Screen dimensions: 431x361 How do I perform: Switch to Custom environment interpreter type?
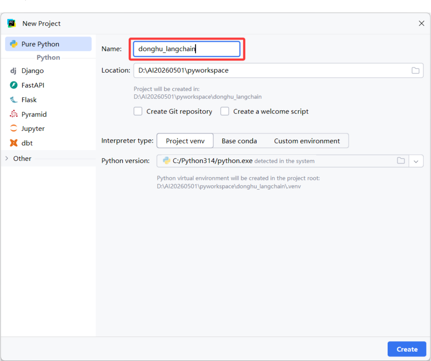[307, 141]
